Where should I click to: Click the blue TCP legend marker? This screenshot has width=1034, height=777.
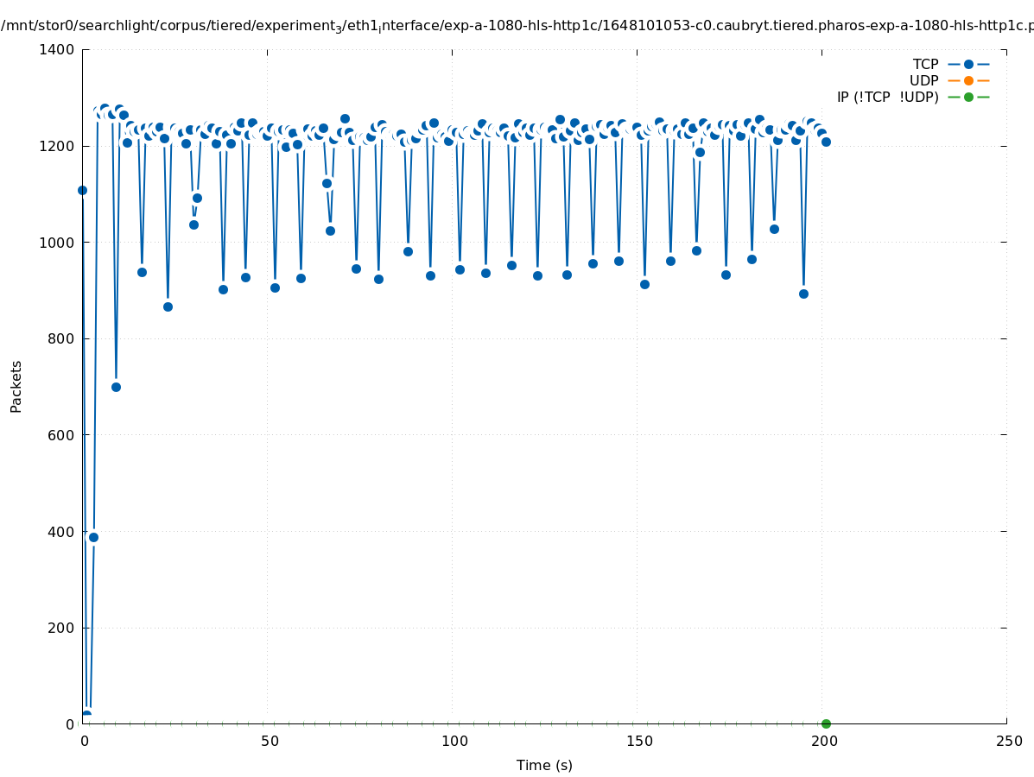tap(968, 64)
